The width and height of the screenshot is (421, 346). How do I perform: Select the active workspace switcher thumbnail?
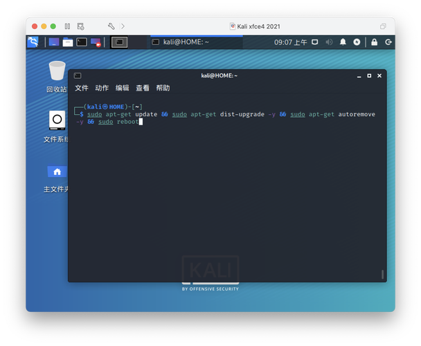120,42
